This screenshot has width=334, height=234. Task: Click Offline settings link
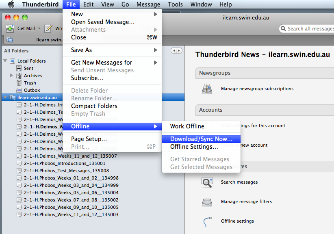(x=237, y=221)
